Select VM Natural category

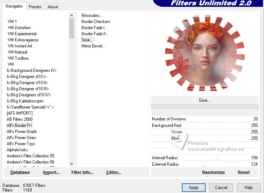click(x=17, y=52)
